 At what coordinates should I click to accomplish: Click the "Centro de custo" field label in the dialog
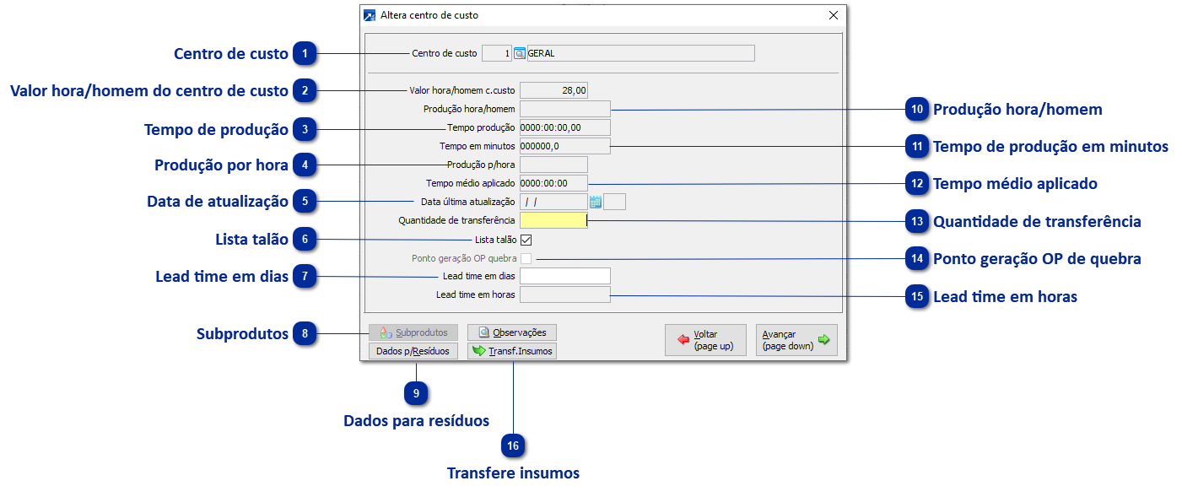click(444, 53)
